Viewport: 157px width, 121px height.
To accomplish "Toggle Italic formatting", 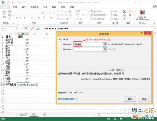I will point(20,18).
